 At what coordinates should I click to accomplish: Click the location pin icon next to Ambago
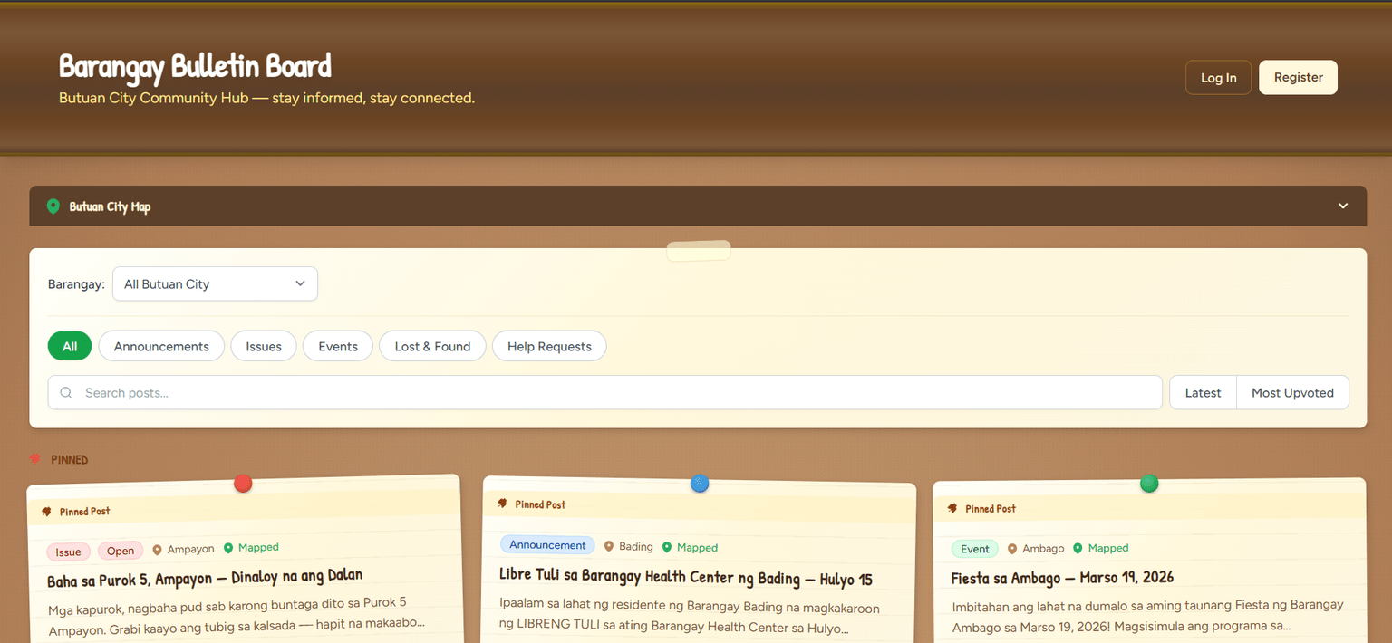(1012, 549)
